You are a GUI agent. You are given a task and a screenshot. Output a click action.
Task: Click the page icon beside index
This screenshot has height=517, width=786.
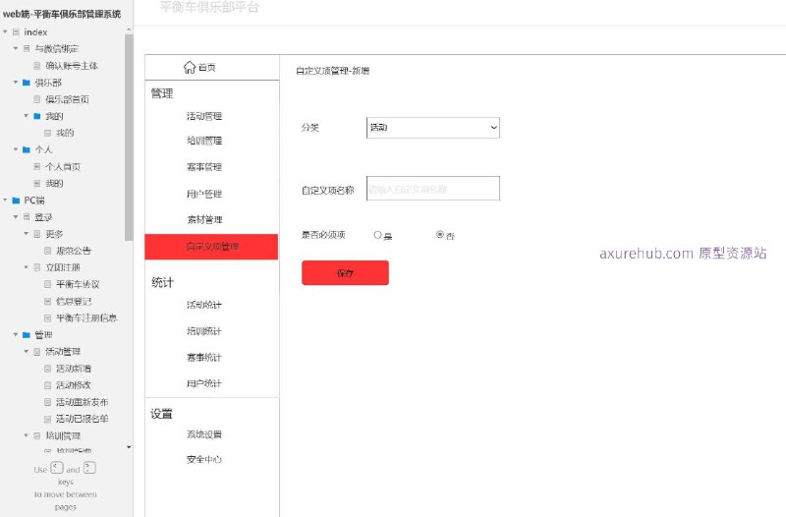[16, 32]
